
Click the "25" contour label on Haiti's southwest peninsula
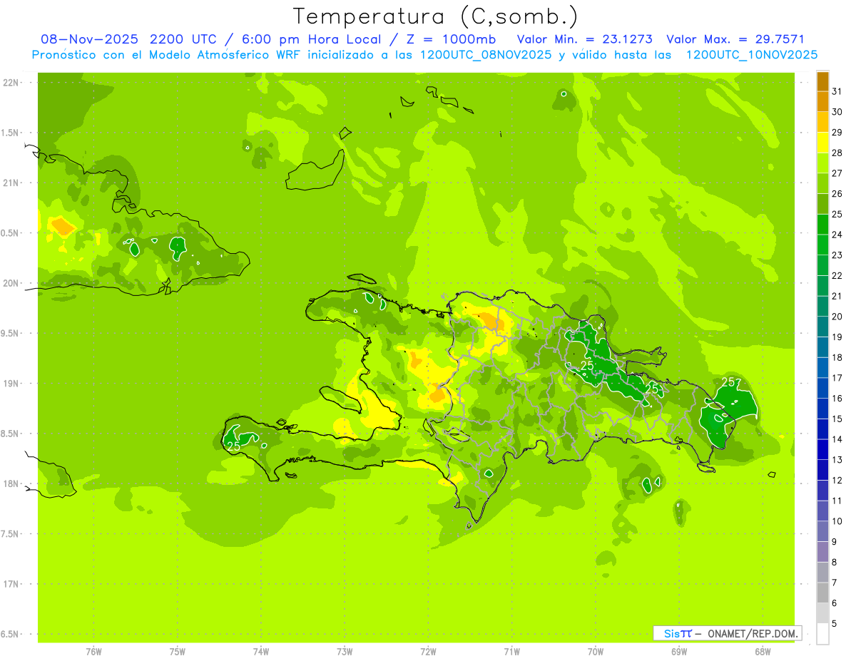coord(233,446)
